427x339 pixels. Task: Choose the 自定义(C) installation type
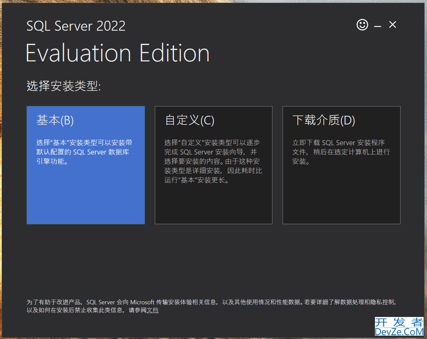click(213, 165)
